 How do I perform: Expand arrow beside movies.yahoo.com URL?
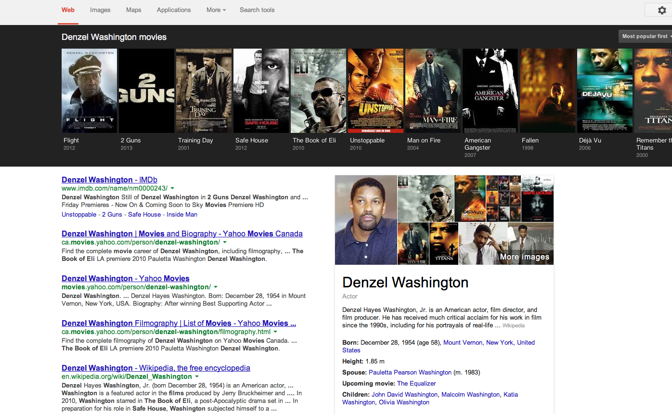[x=216, y=287]
